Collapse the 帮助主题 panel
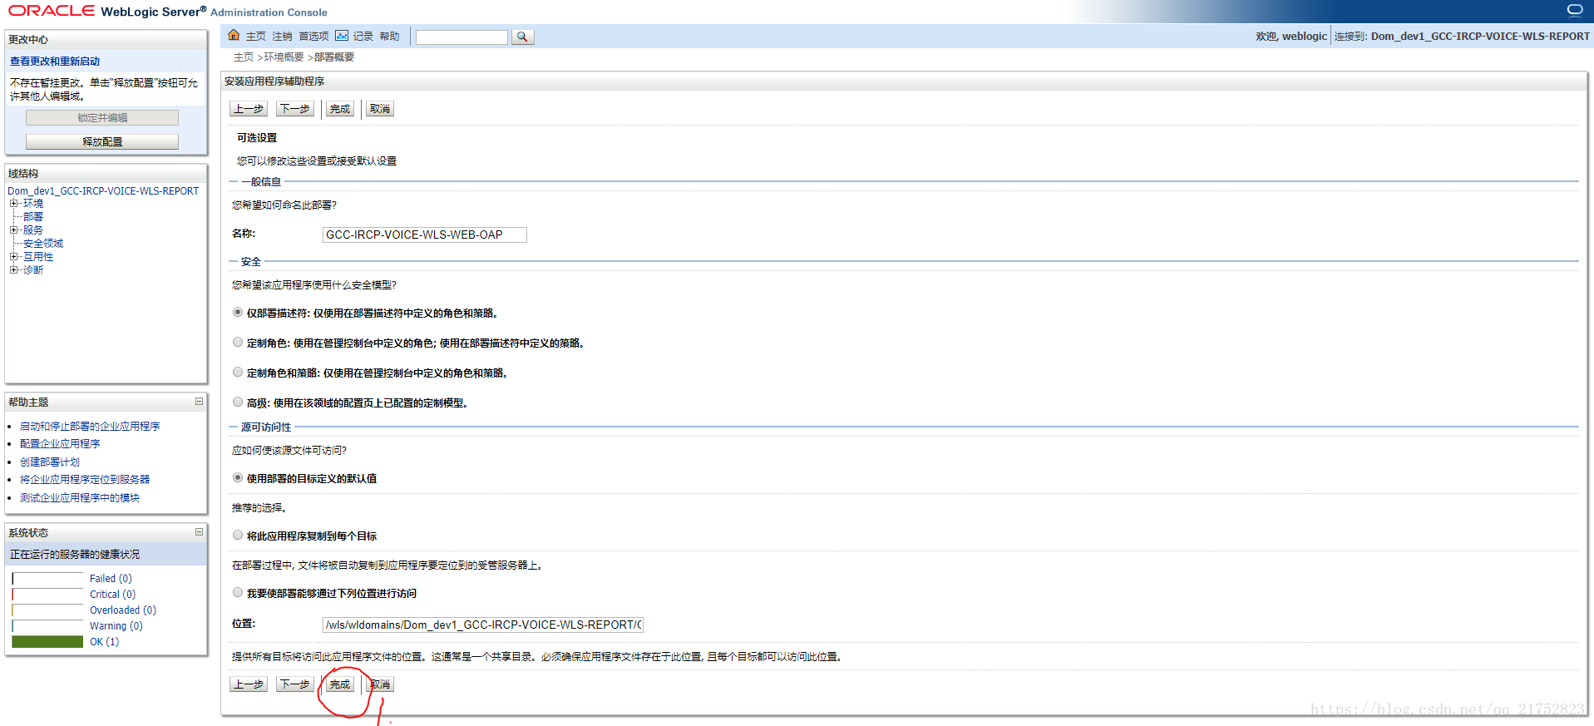1594x726 pixels. coord(199,401)
